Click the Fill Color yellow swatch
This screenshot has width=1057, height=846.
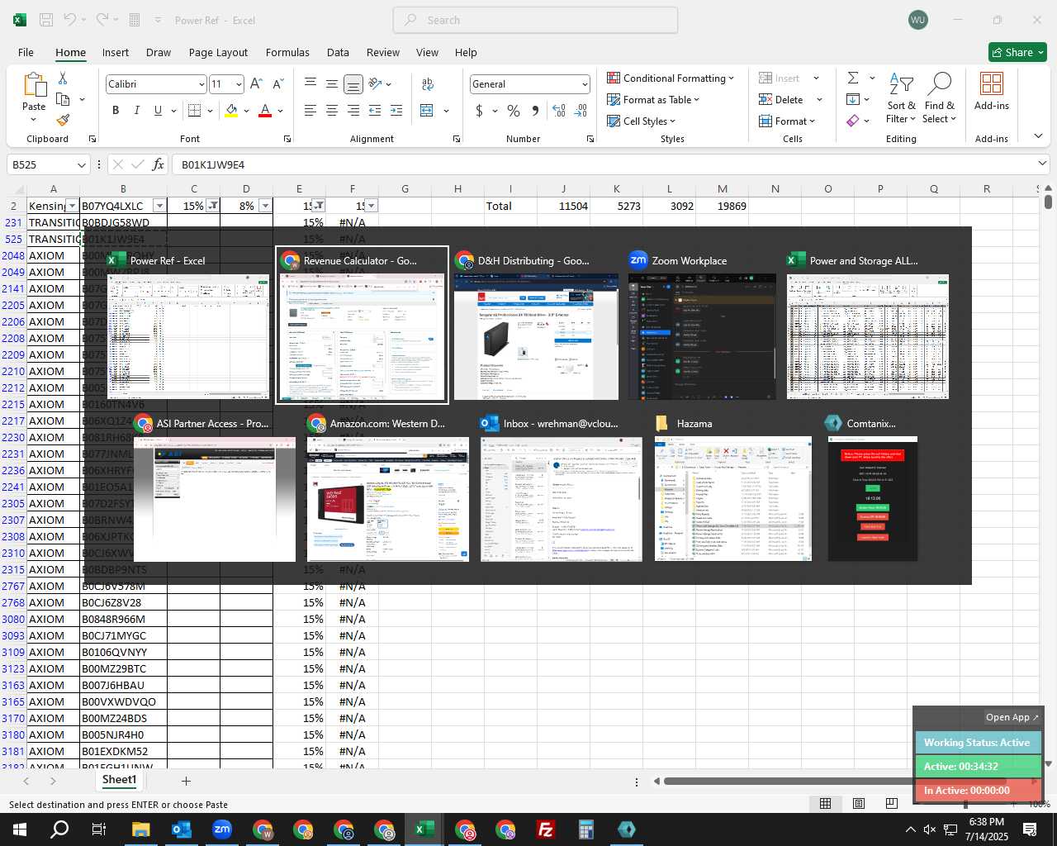pos(231,111)
